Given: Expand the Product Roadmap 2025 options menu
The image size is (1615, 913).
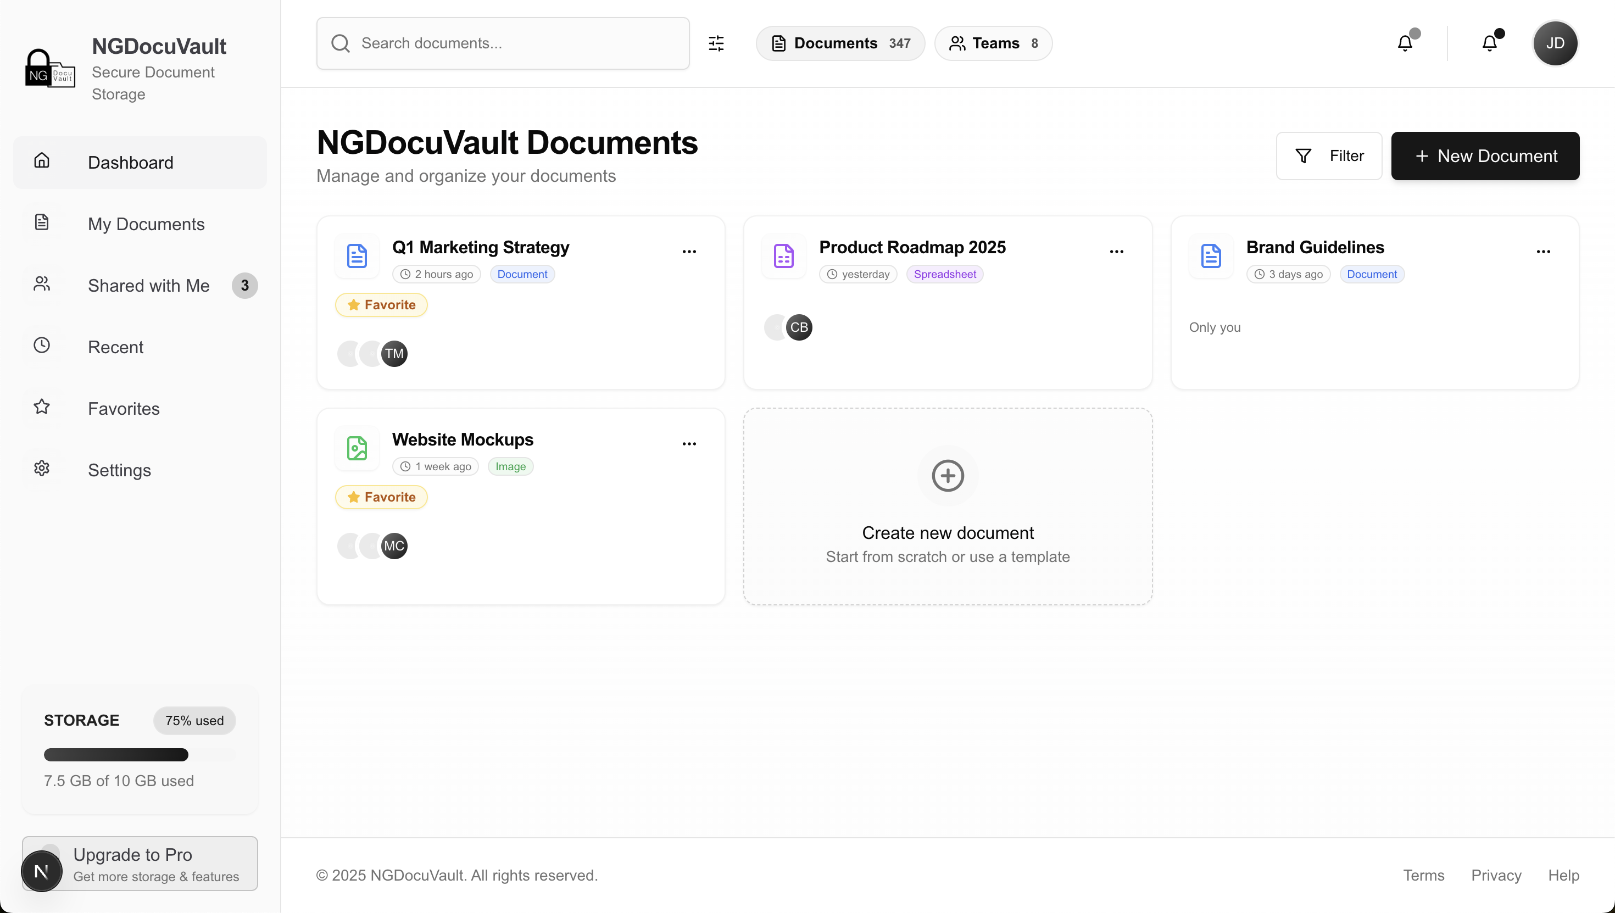Looking at the screenshot, I should (x=1116, y=252).
